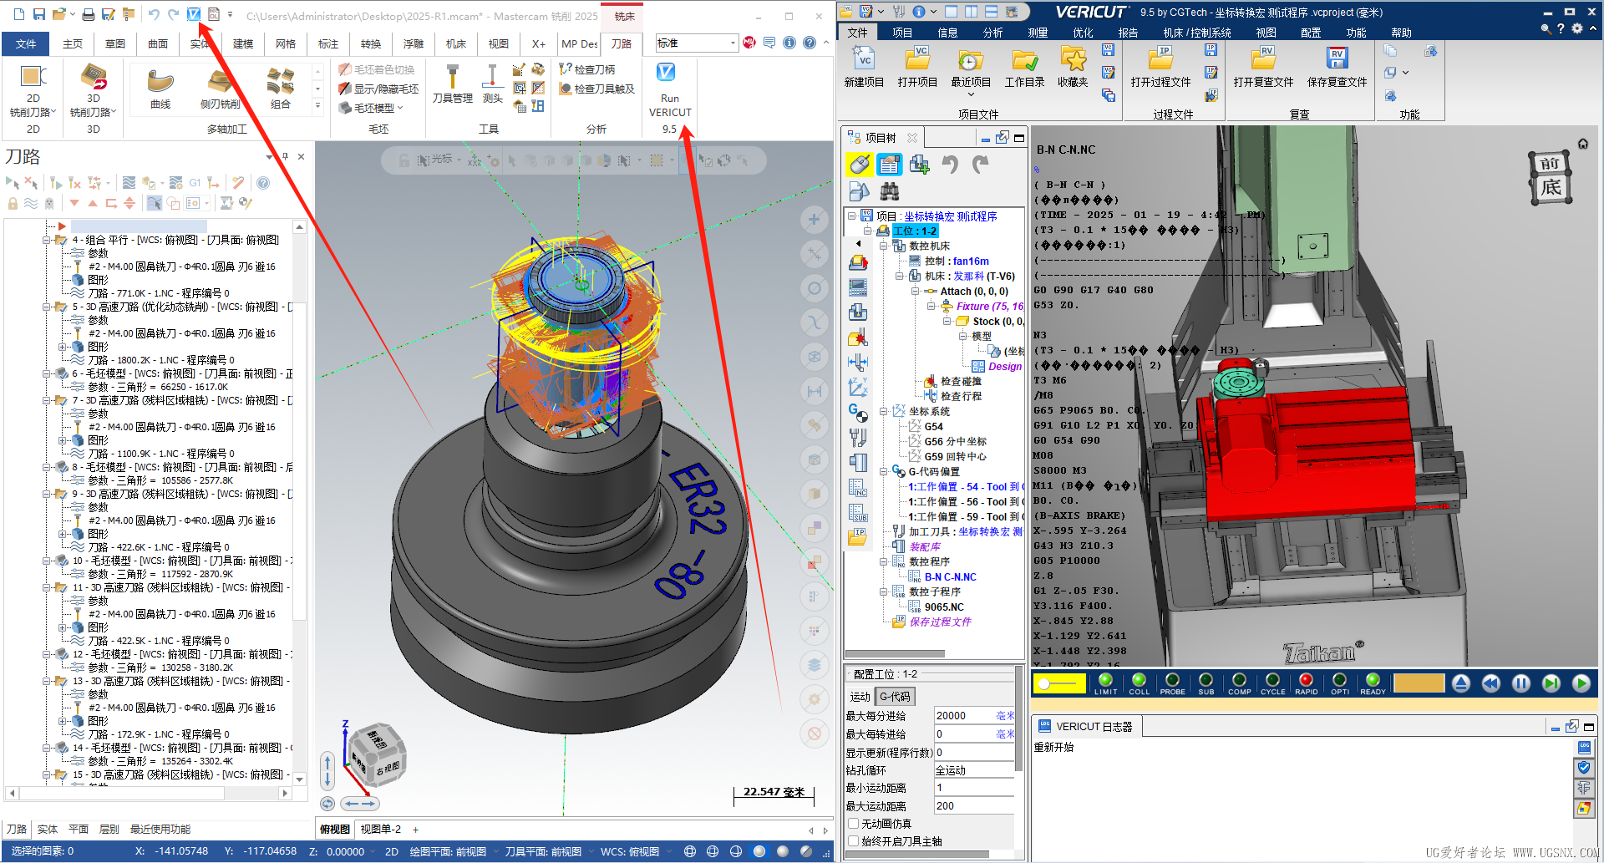
Task: Open the Drill Cycle (钻孔循环) combo box
Action: tap(974, 770)
